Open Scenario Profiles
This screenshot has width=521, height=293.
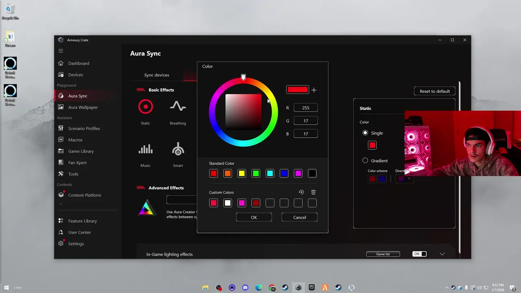(x=84, y=129)
